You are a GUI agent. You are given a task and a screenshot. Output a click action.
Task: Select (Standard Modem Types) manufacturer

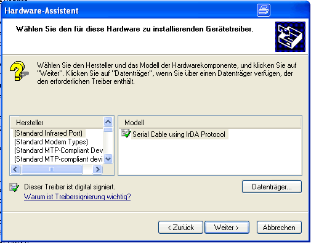pyautogui.click(x=51, y=142)
